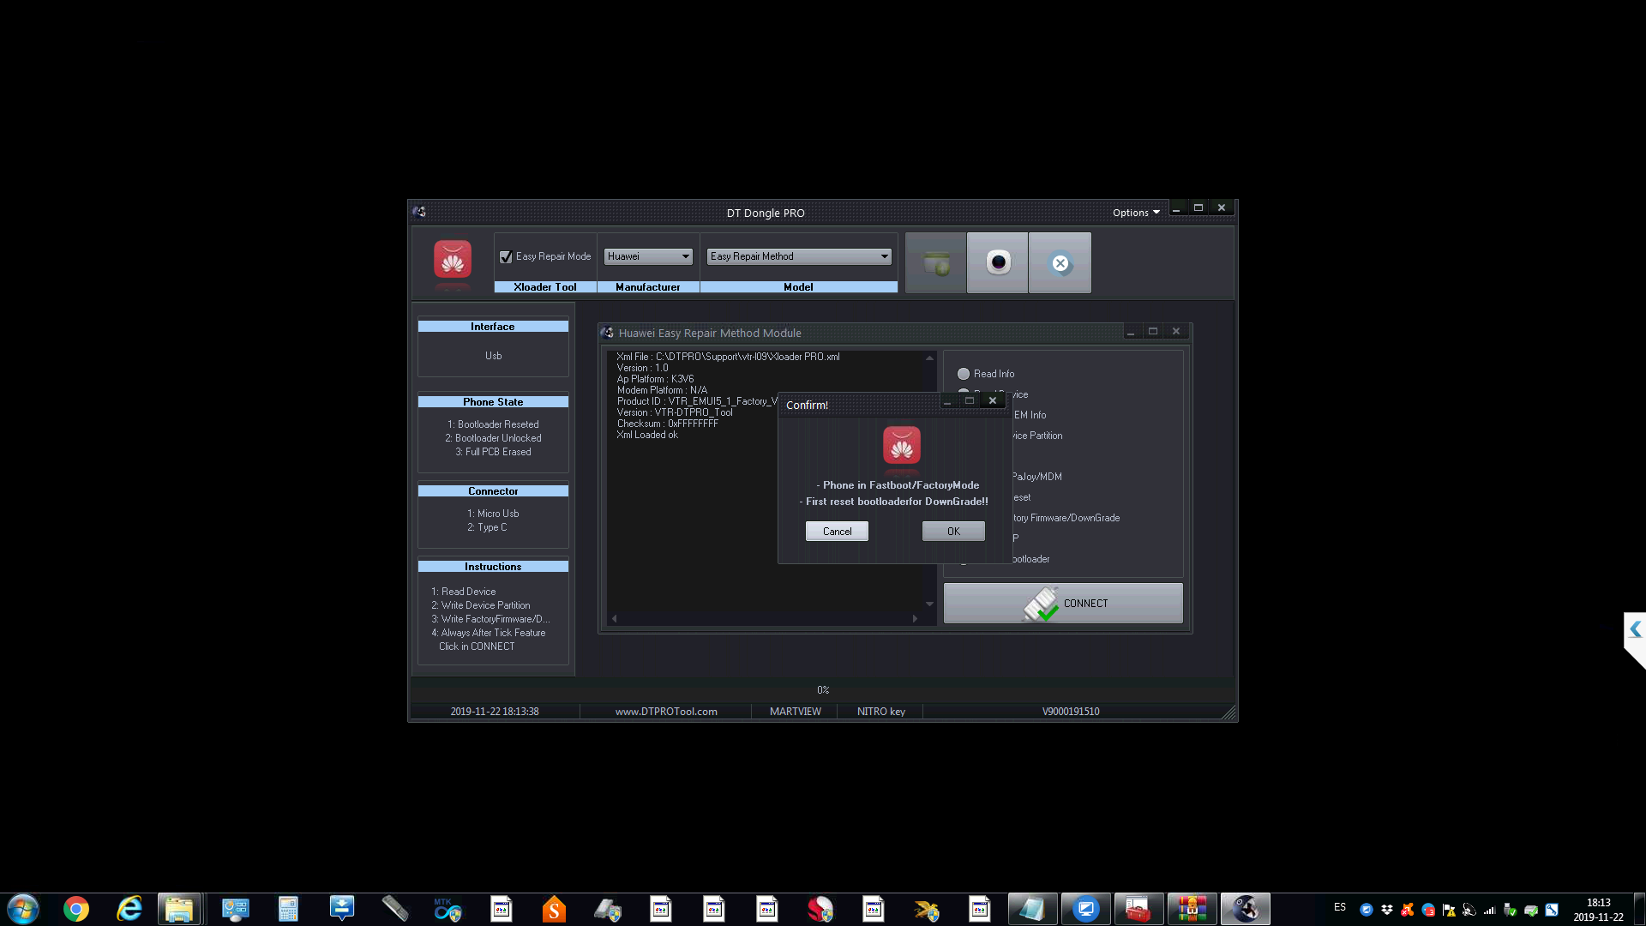The image size is (1646, 926).
Task: Click the blue X toolbar button
Action: click(x=1060, y=263)
